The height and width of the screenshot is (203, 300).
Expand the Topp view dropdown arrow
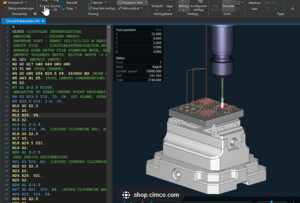pyautogui.click(x=76, y=8)
